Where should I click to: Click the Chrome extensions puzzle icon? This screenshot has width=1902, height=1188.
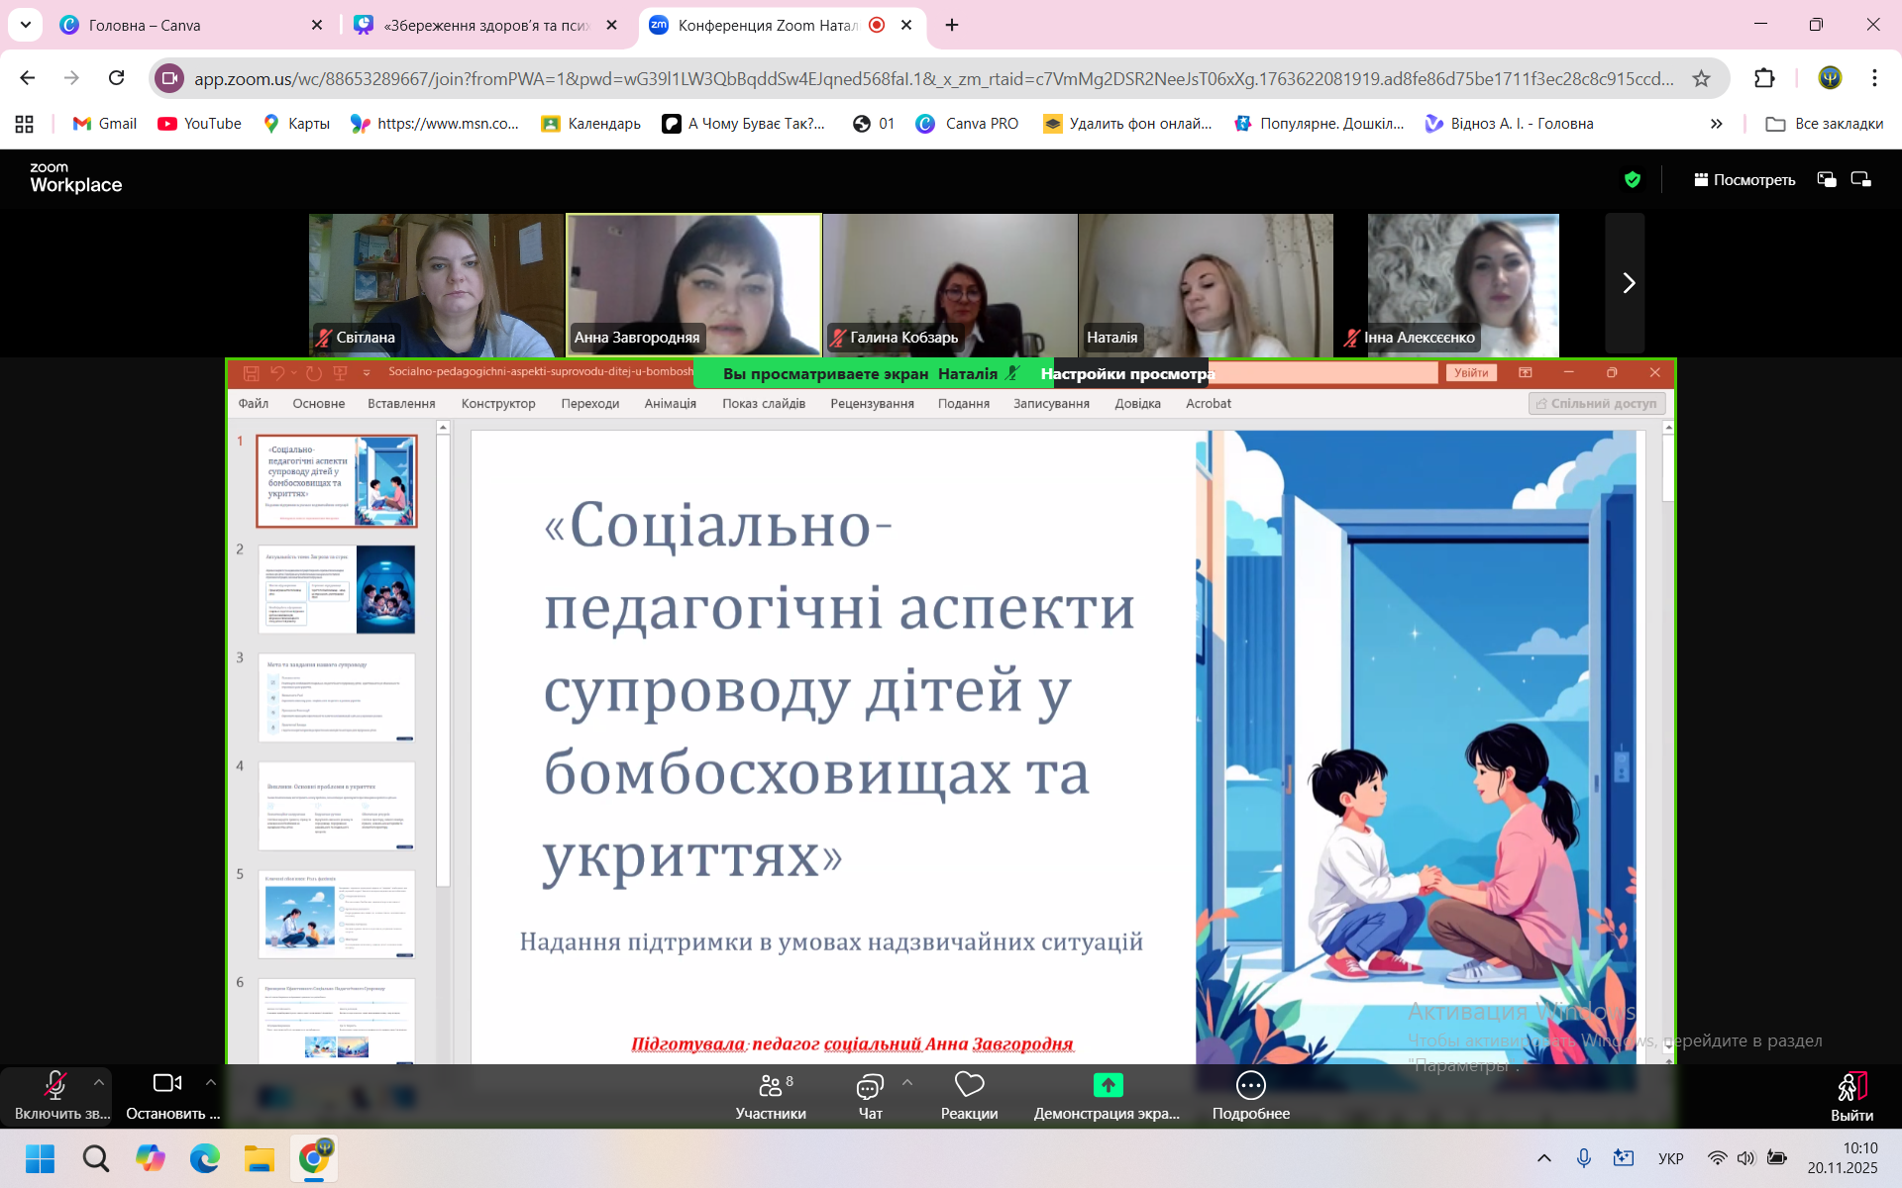coord(1764,78)
